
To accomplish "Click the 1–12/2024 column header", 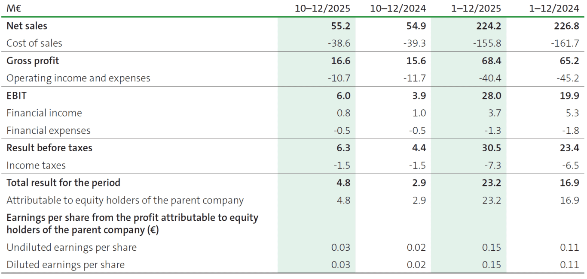I will [x=554, y=8].
